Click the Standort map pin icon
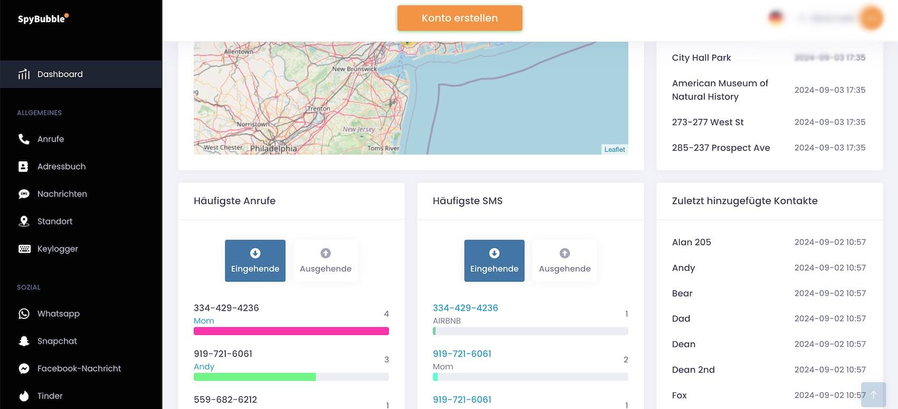 (x=24, y=221)
